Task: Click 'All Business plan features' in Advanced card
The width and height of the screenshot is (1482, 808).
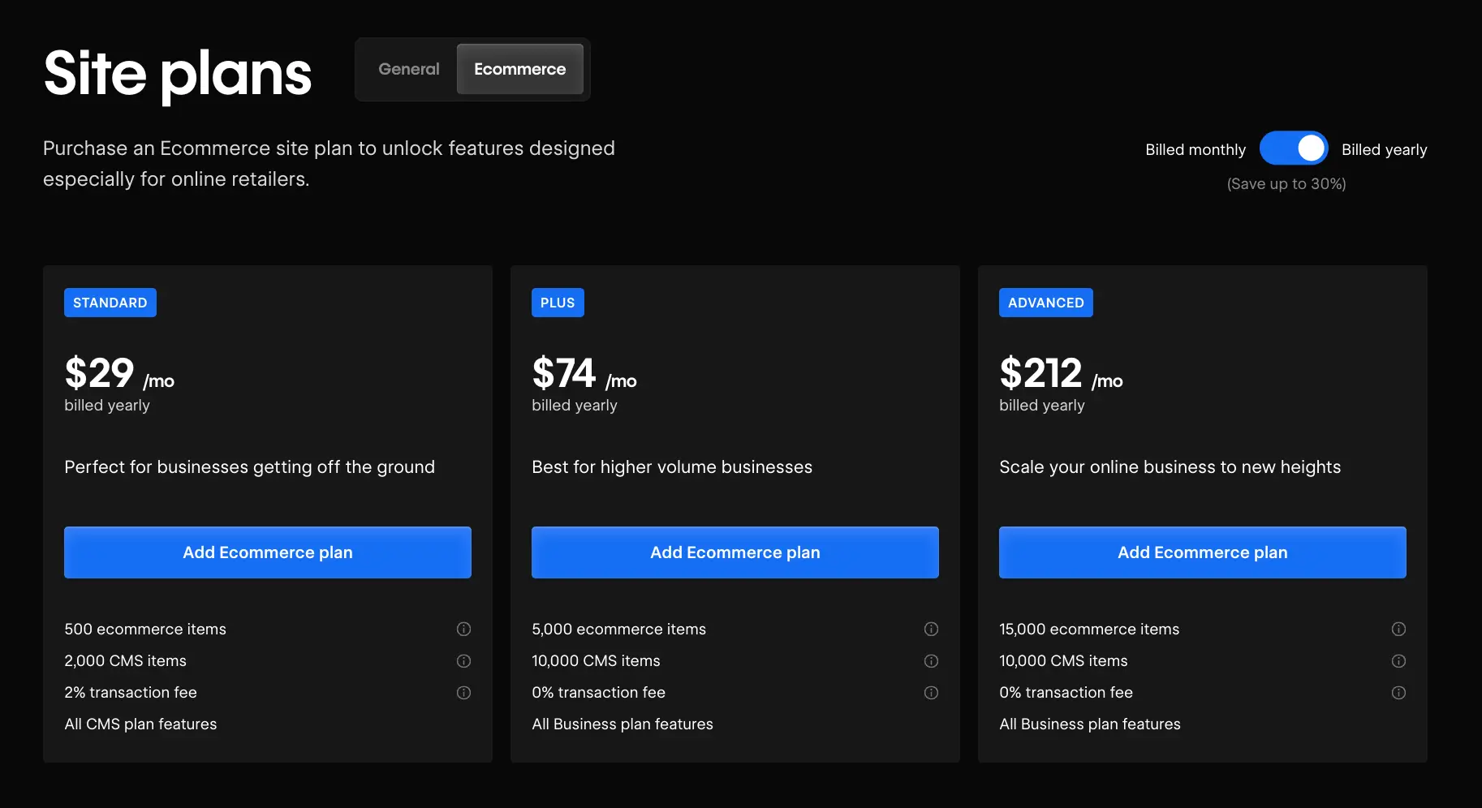Action: pyautogui.click(x=1090, y=724)
